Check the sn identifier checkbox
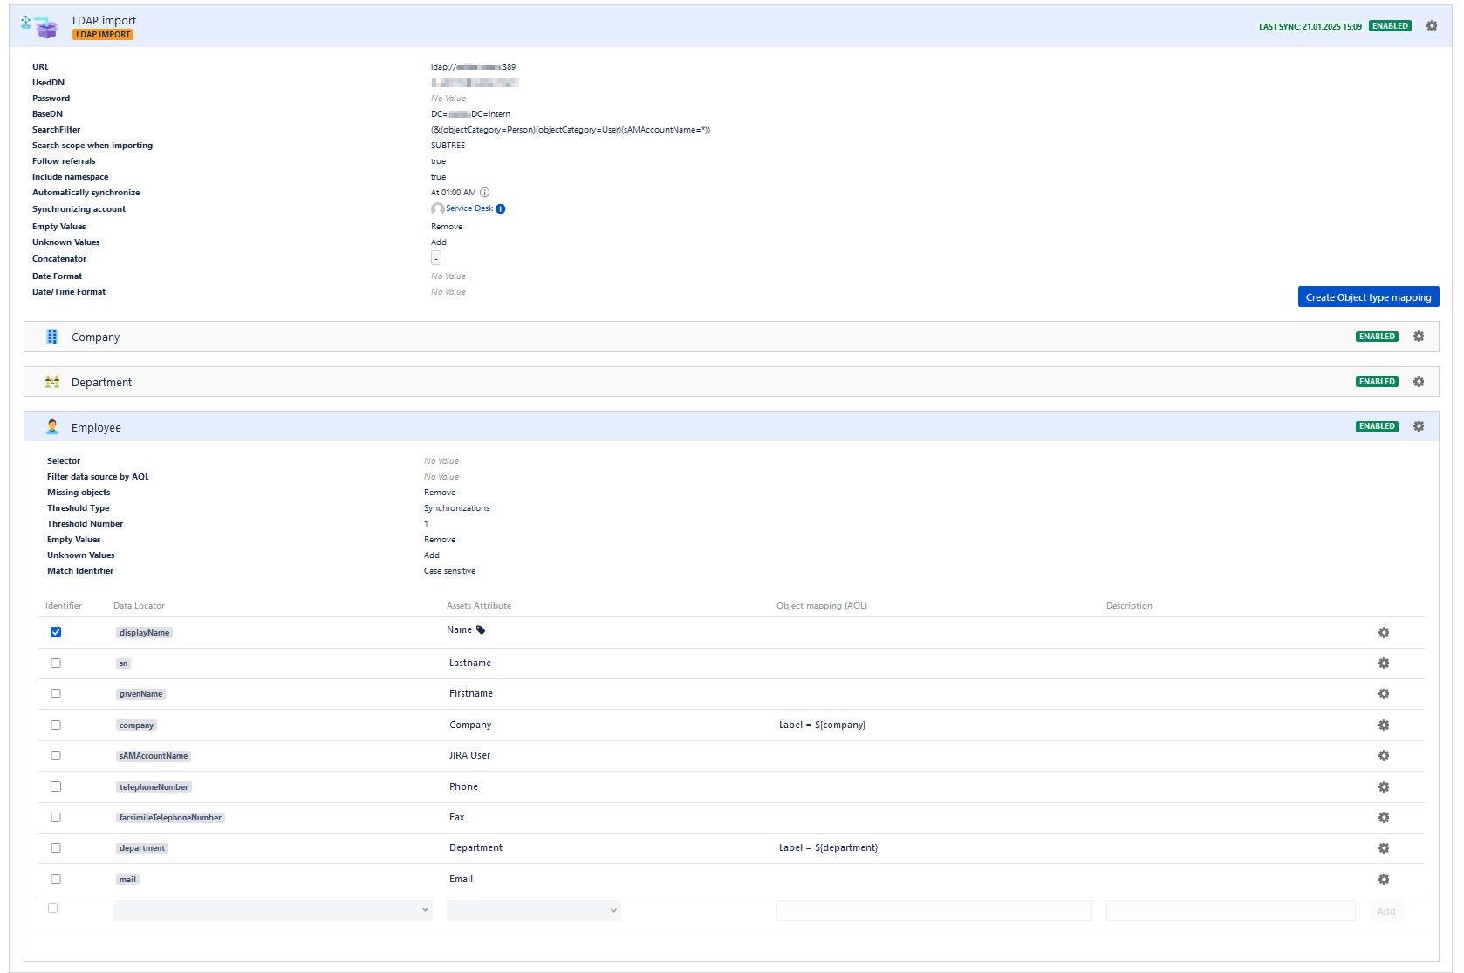1464x973 pixels. [x=56, y=663]
